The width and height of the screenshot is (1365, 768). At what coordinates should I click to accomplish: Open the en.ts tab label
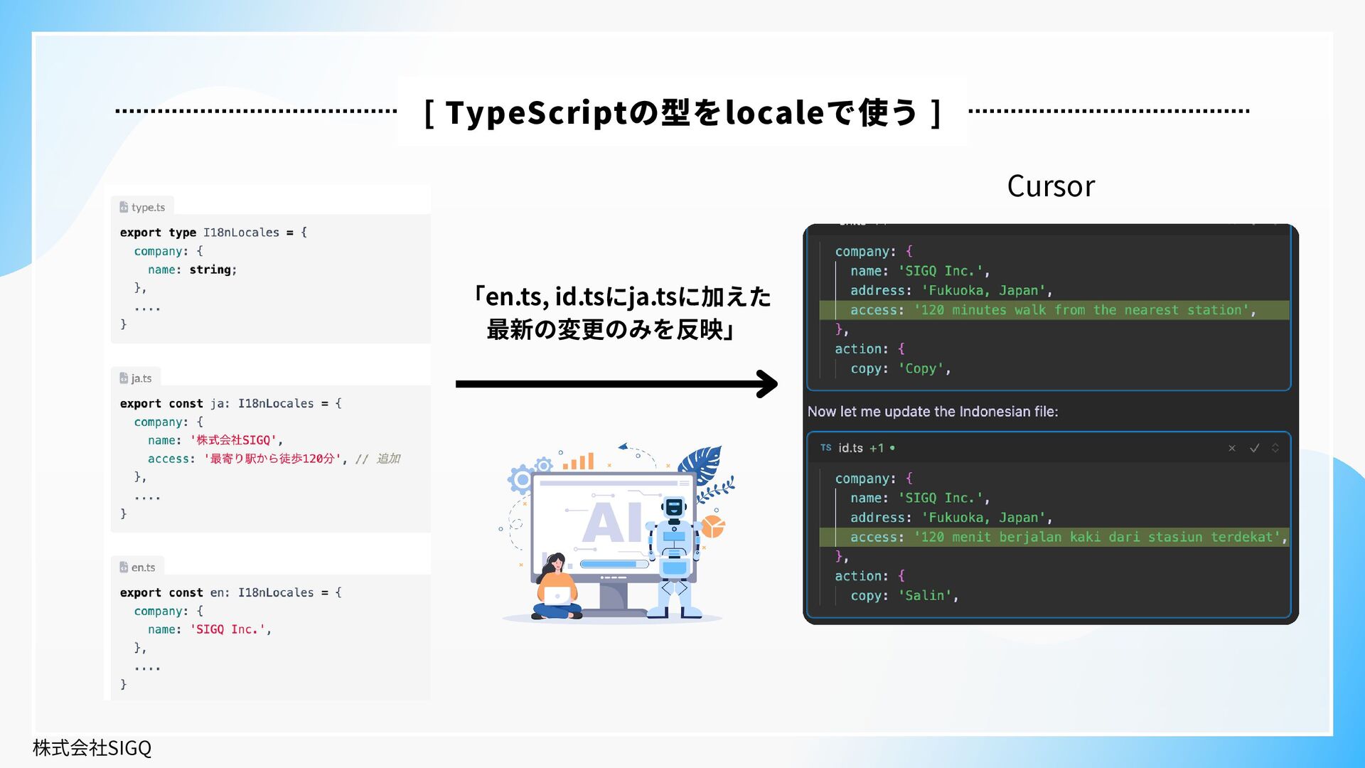pyautogui.click(x=143, y=567)
